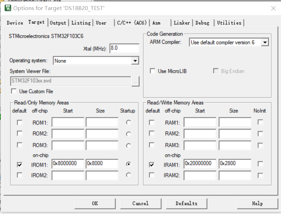This screenshot has height=214, width=281.
Task: Go to the Utilities tab
Action: [x=229, y=23]
